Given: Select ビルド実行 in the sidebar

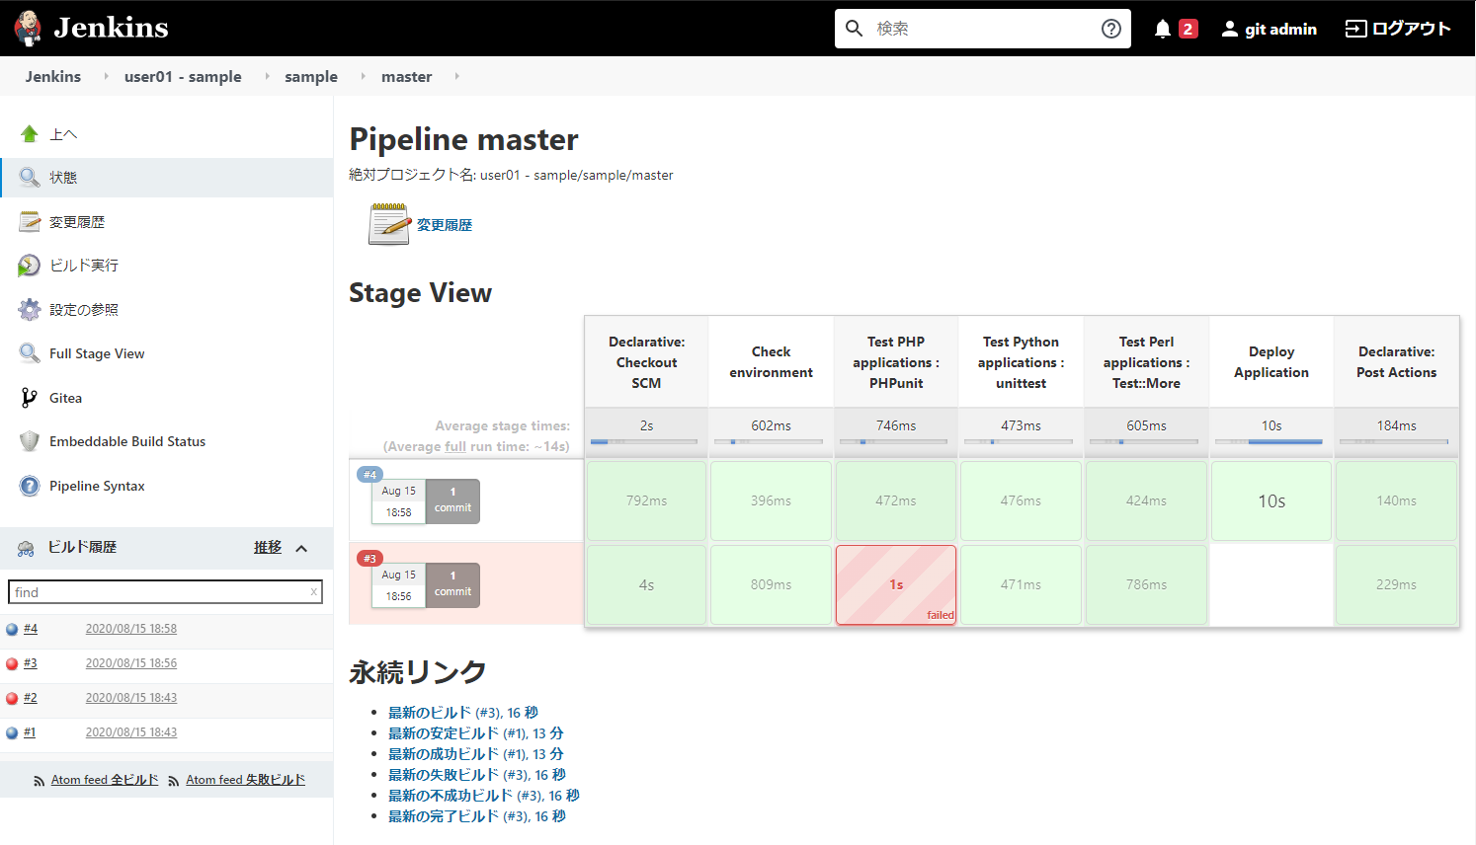Looking at the screenshot, I should coord(84,266).
